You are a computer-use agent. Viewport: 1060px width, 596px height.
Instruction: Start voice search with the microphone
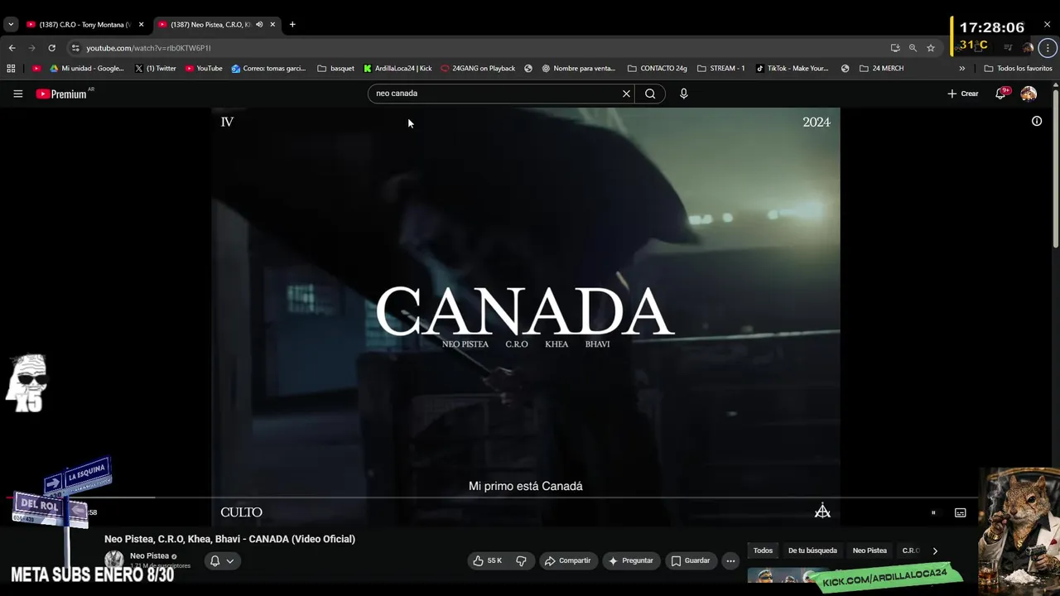pyautogui.click(x=683, y=94)
